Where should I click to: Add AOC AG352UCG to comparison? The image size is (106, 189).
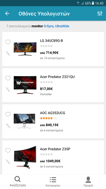(8, 125)
